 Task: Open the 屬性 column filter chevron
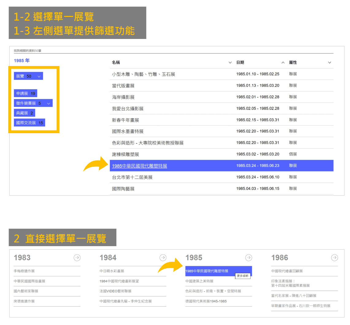tap(329, 62)
